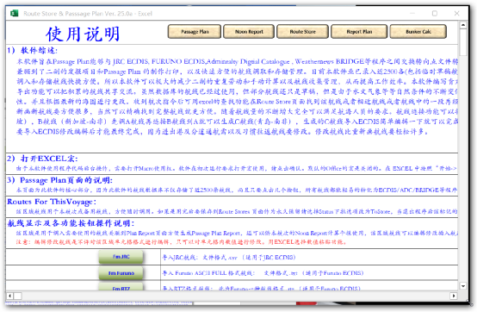The width and height of the screenshot is (477, 312).
Task: Select the 使用说明 heading
Action: (83, 34)
